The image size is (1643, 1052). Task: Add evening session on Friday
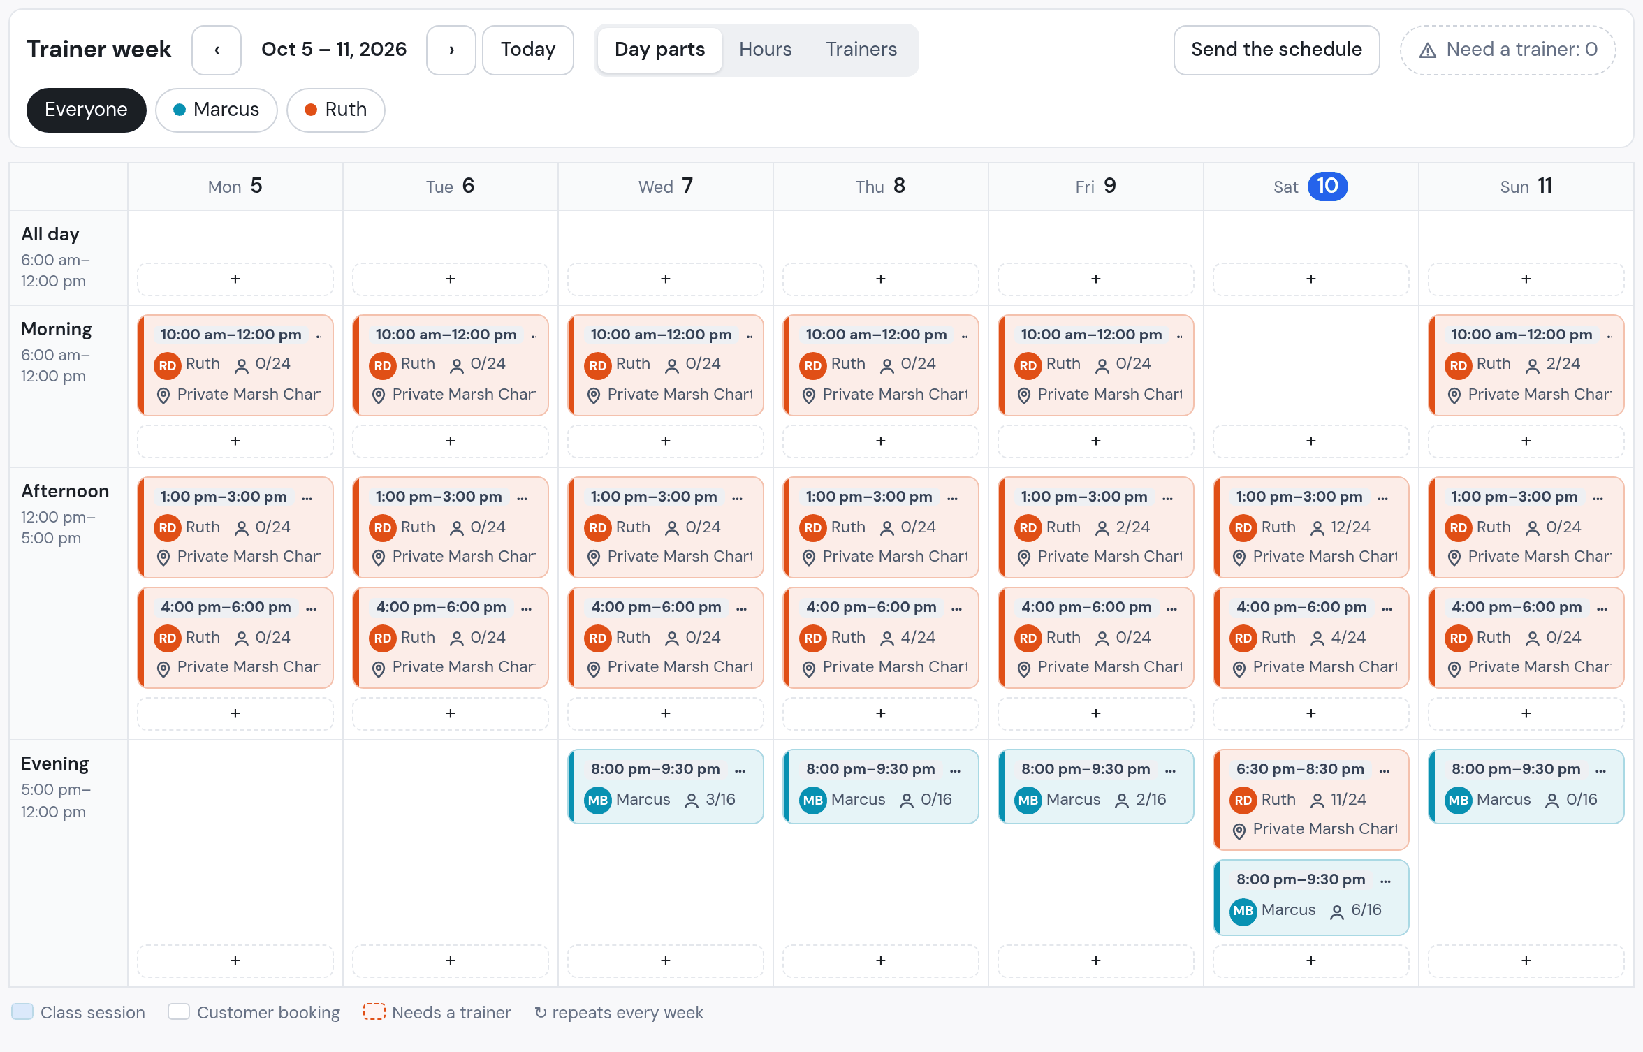[x=1096, y=960]
